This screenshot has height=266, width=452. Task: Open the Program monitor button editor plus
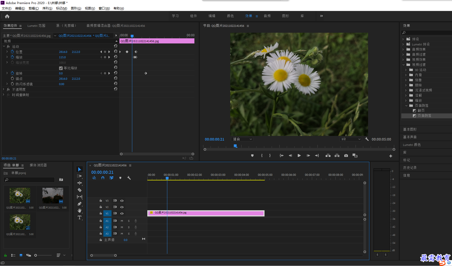coord(391,156)
